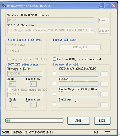Click the D:\XP source path field
Screen dimensions: 120x136
(51, 20)
